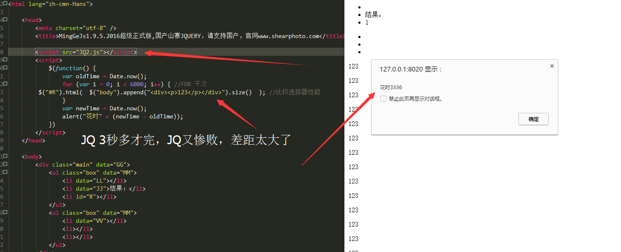Fold the div class="main" block

click(x=5, y=164)
